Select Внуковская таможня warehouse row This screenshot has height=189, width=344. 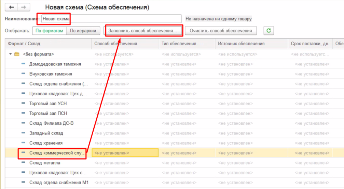(51, 74)
